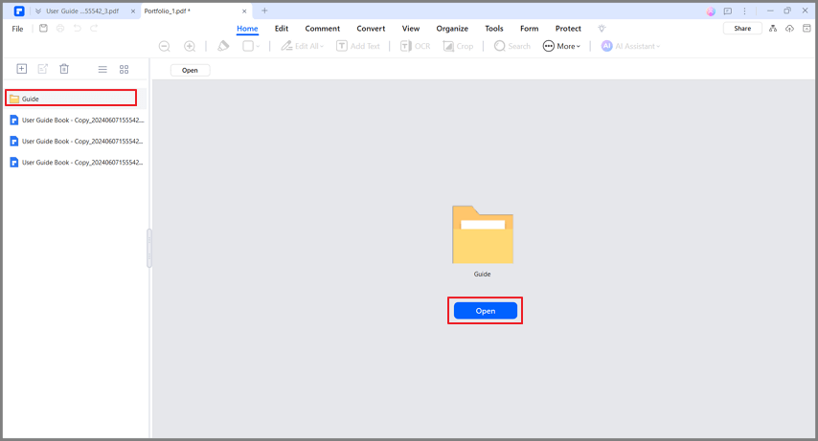Click the 'Guide' label under the folder
This screenshot has width=818, height=441.
tap(482, 275)
